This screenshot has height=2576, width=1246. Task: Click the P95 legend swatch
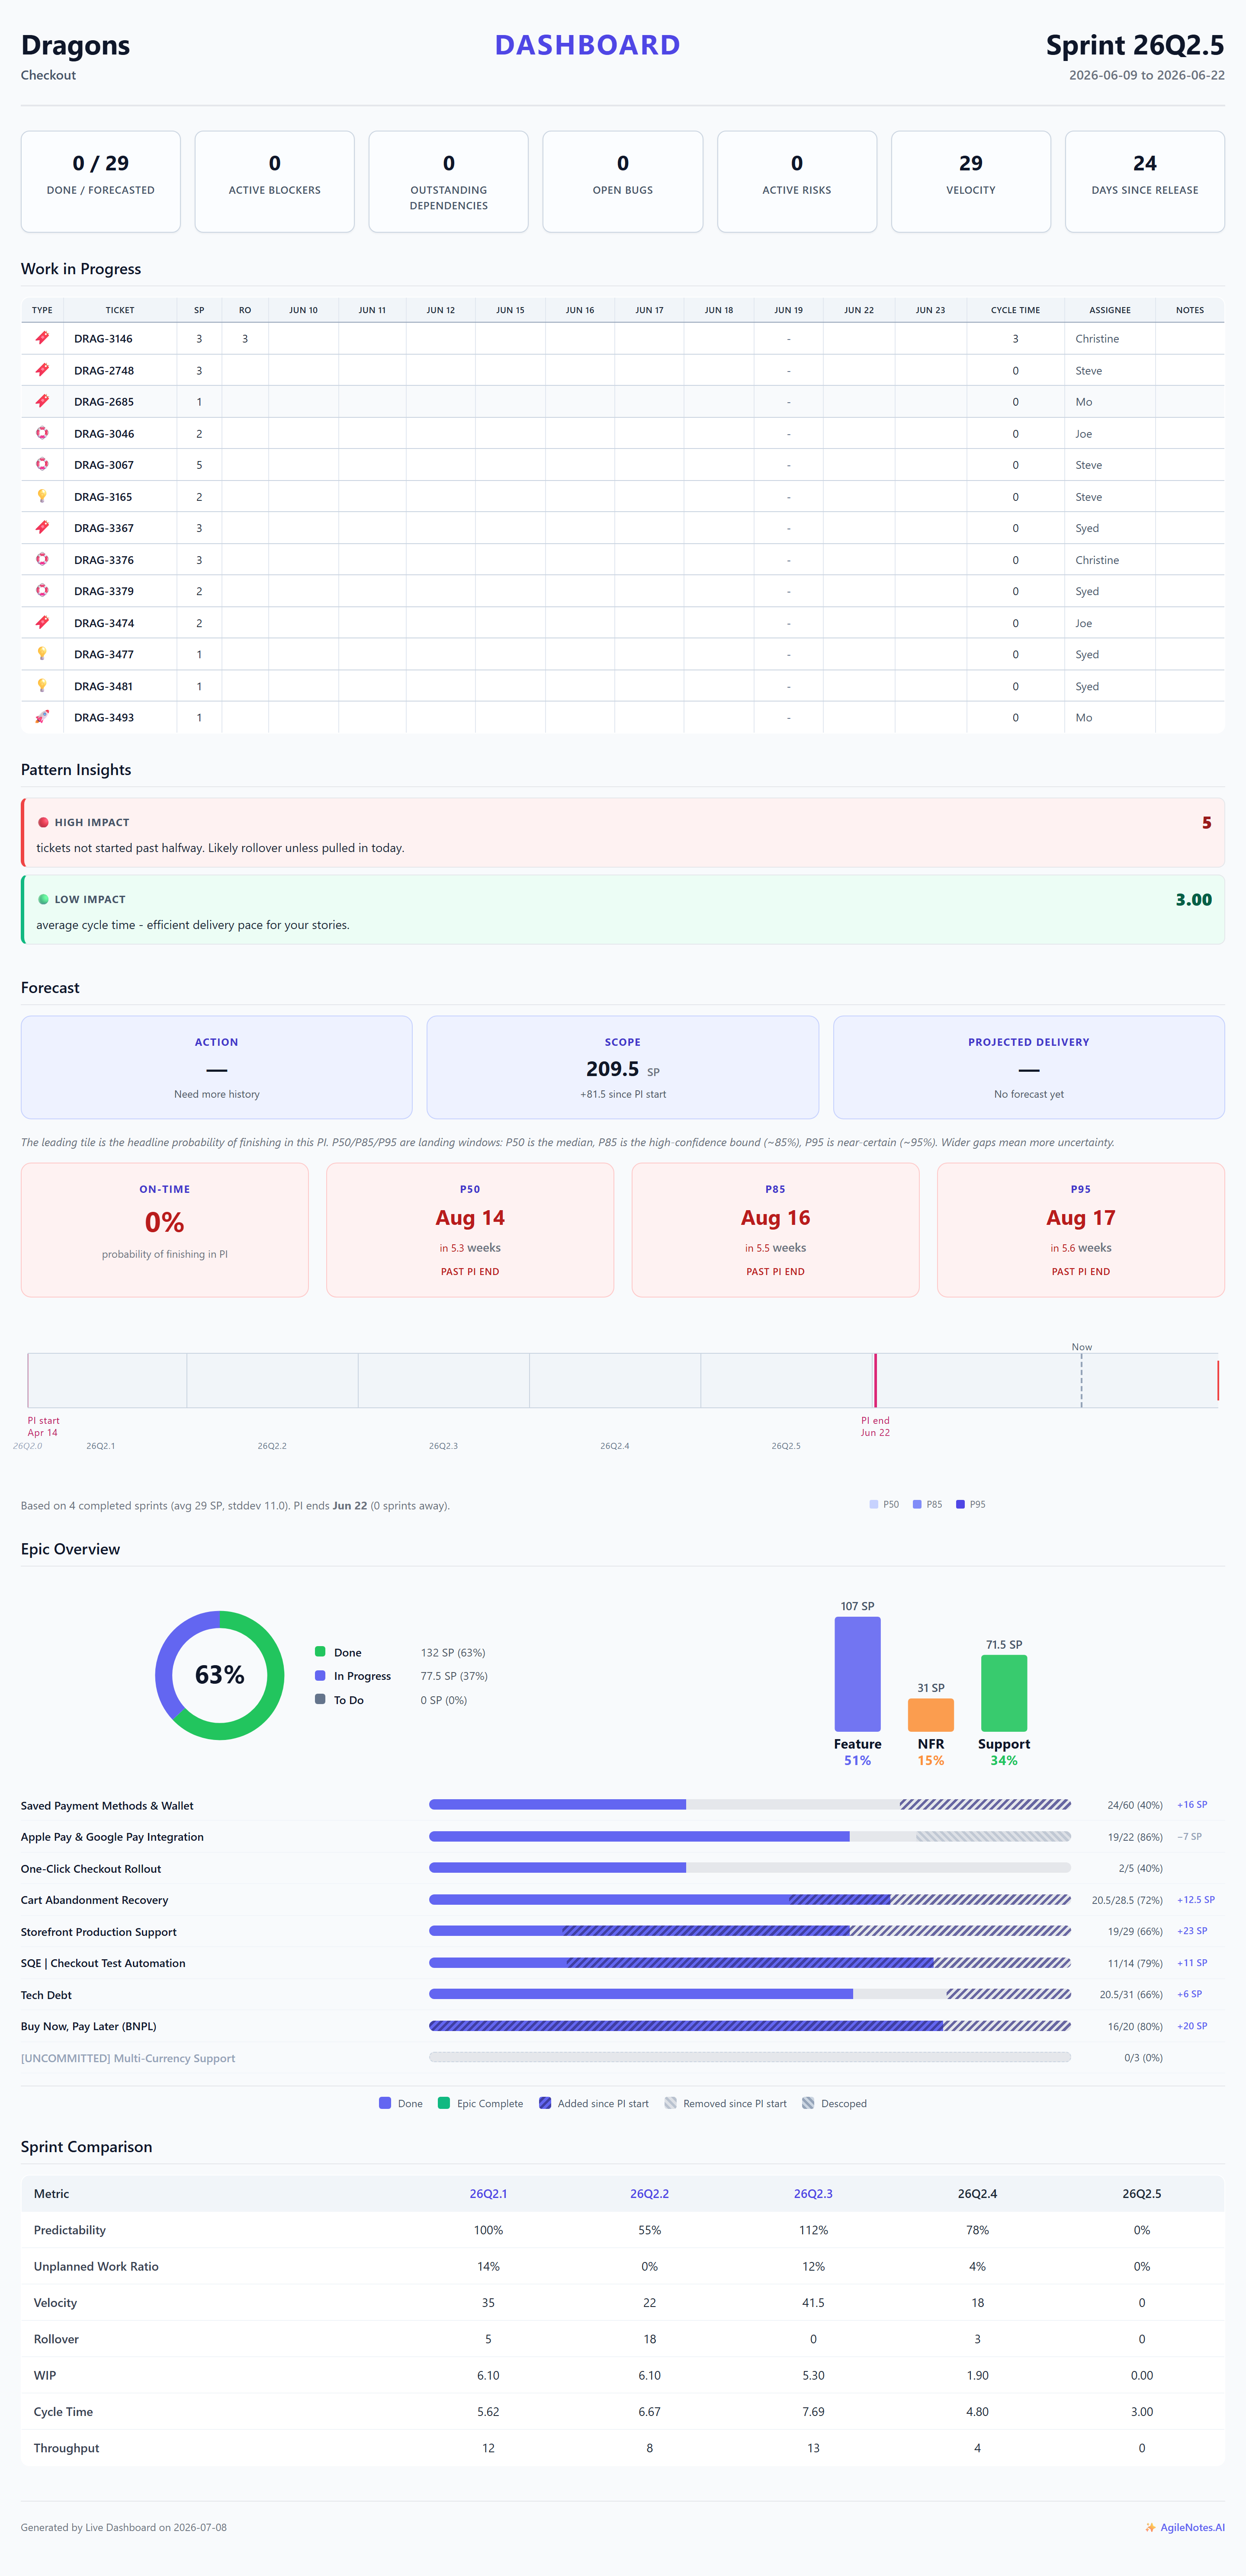[960, 1504]
